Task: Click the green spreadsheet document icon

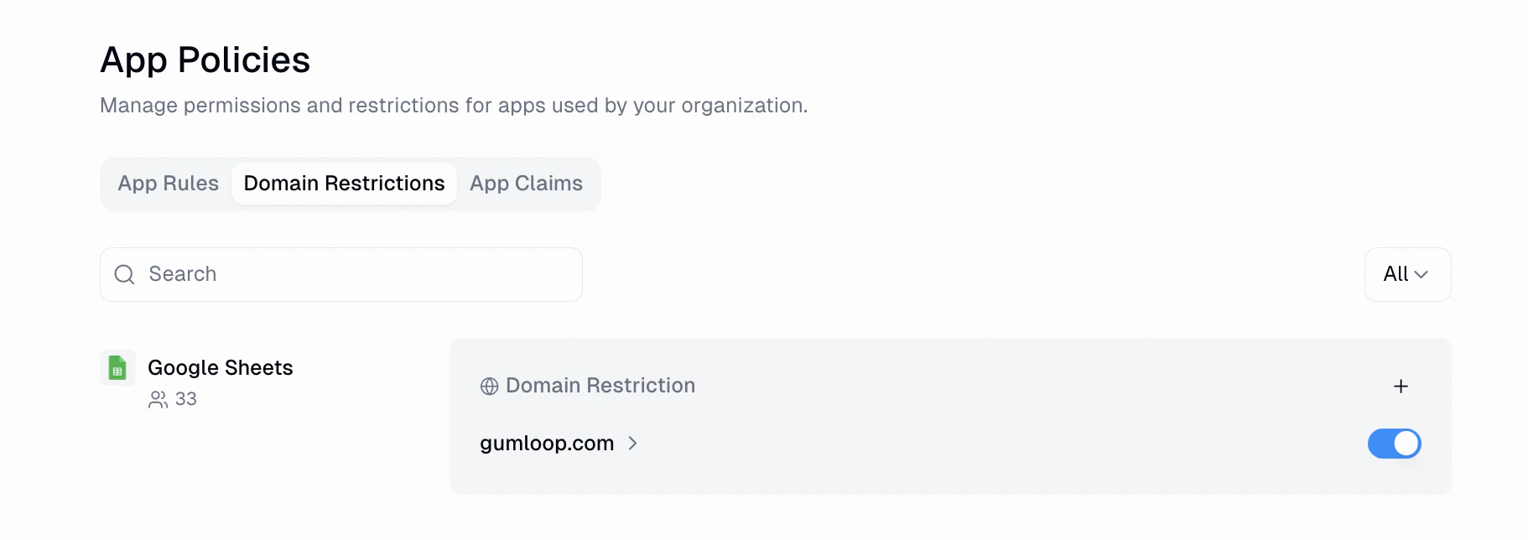Action: 117,367
